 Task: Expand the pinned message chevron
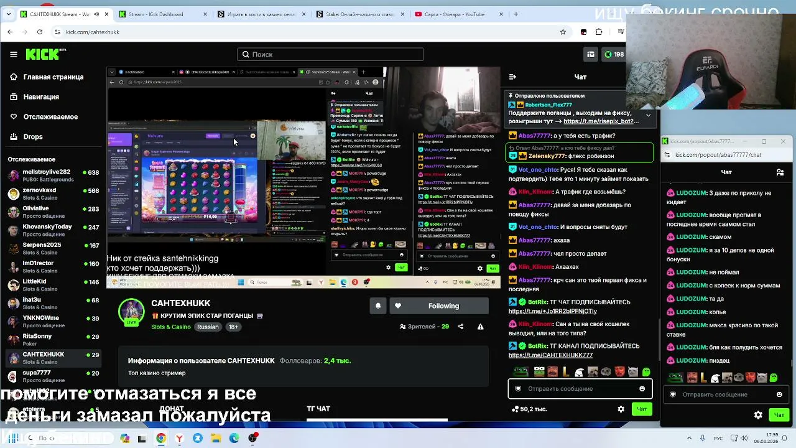(x=648, y=115)
